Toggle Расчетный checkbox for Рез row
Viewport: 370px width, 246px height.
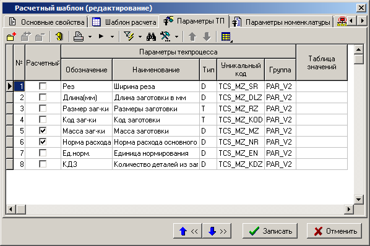pyautogui.click(x=43, y=86)
